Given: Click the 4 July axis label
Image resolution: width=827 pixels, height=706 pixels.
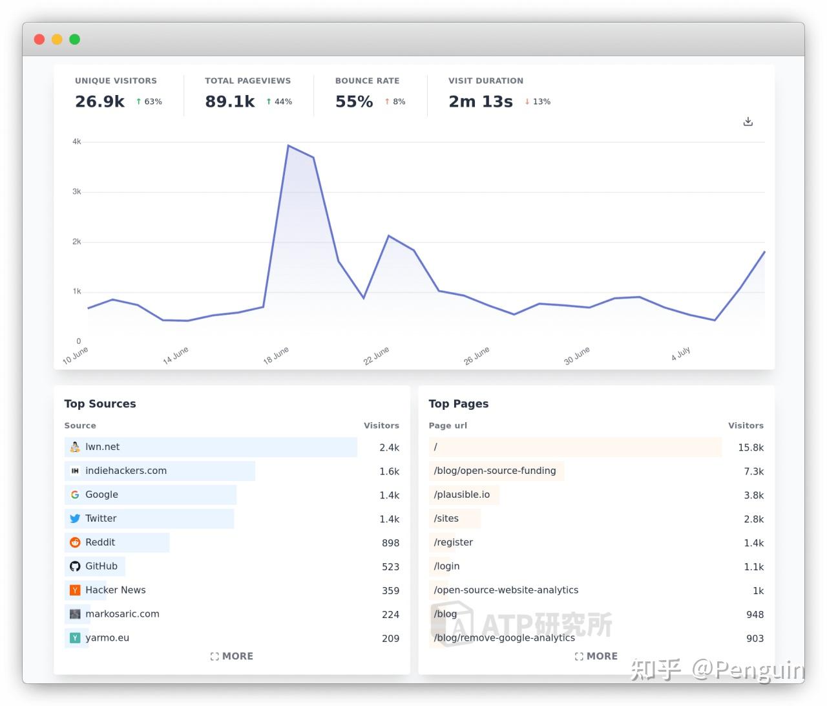Looking at the screenshot, I should point(681,354).
